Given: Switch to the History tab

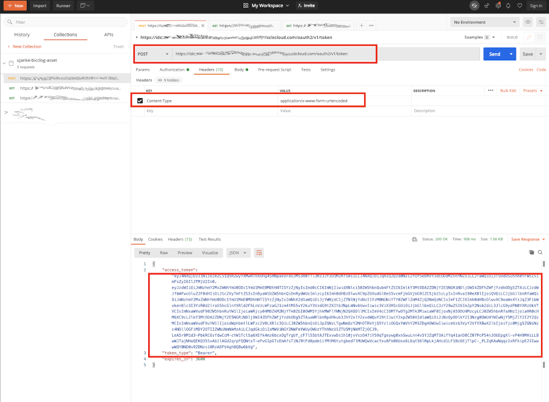Looking at the screenshot, I should [x=23, y=35].
